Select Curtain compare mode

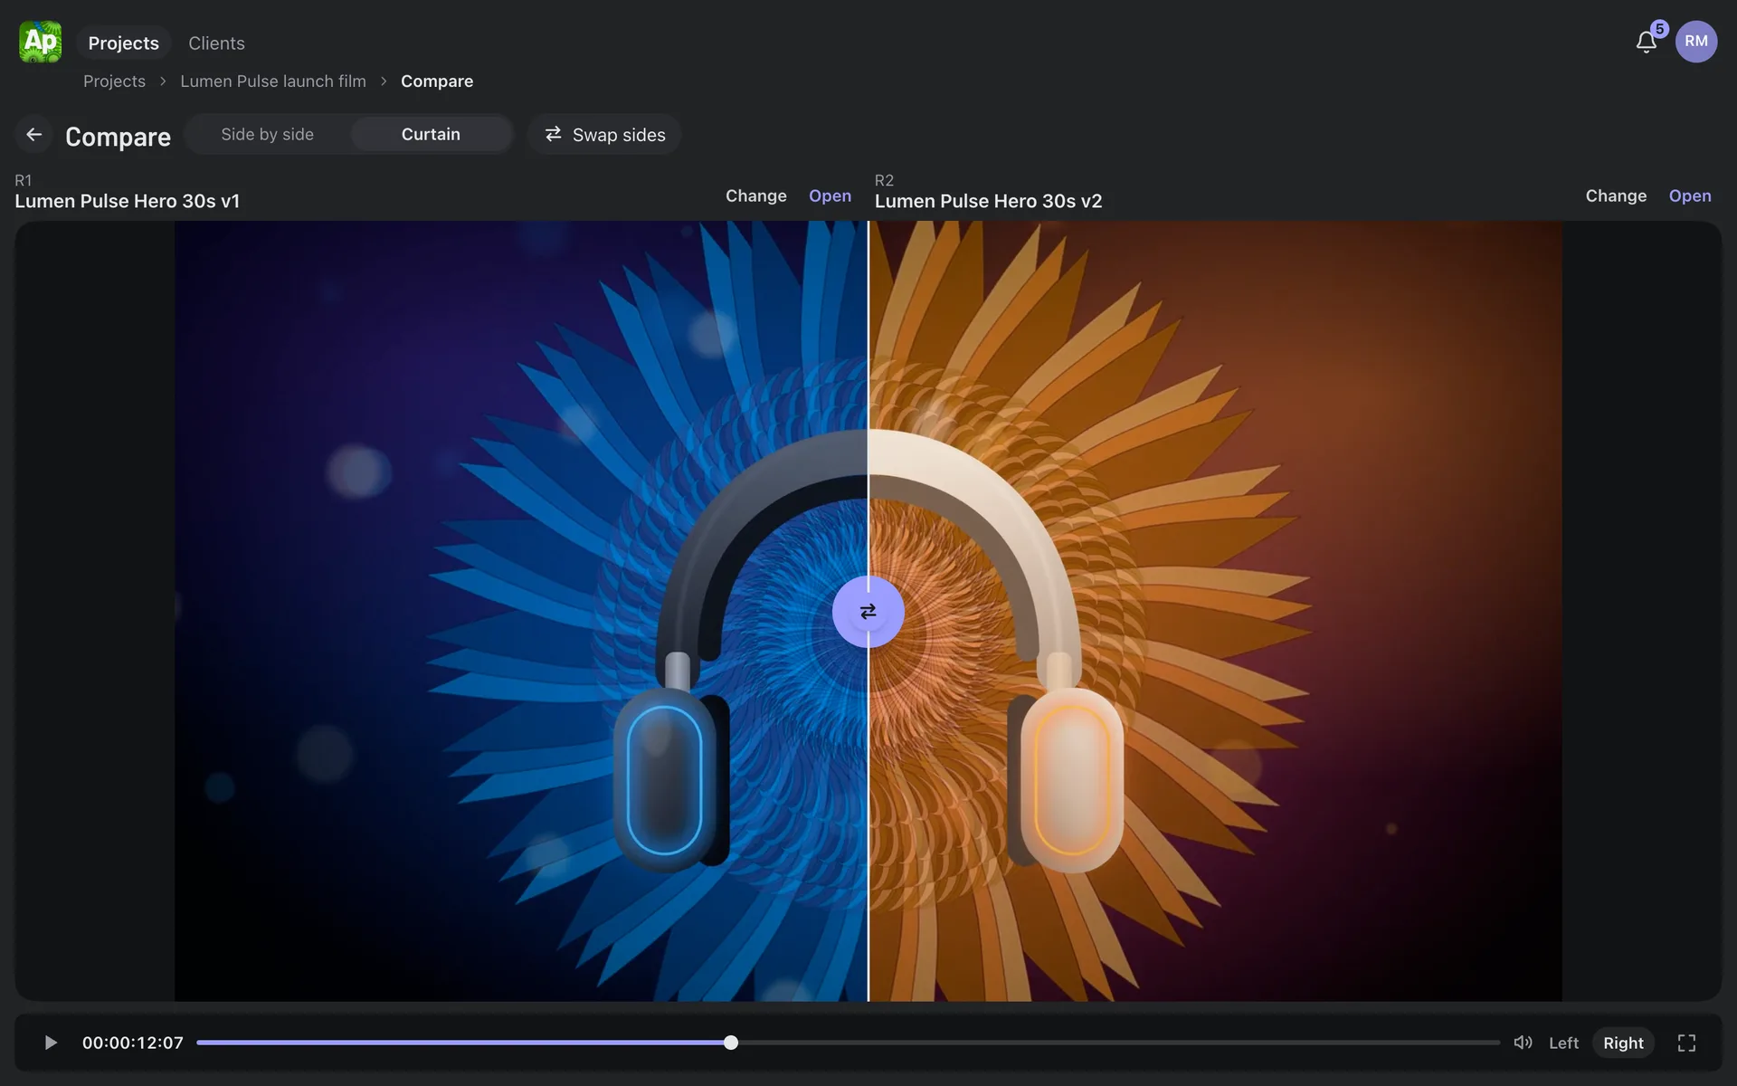[x=431, y=134]
